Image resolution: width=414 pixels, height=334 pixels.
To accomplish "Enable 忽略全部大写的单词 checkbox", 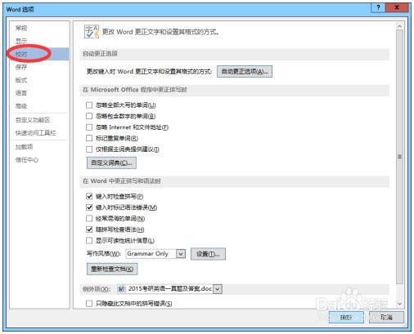I will click(89, 105).
